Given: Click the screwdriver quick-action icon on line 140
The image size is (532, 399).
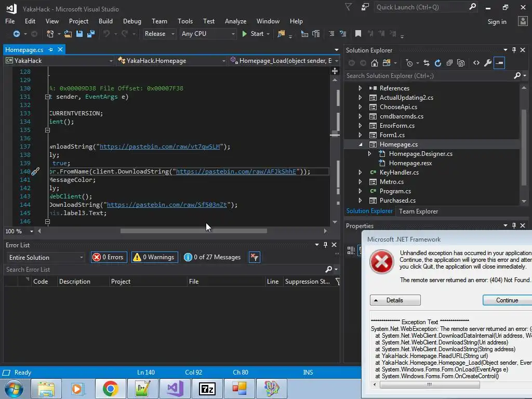Looking at the screenshot, I should click(35, 171).
